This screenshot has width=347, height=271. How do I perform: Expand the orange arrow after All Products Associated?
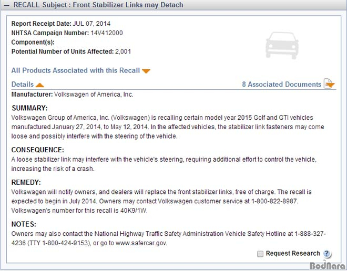click(x=146, y=71)
